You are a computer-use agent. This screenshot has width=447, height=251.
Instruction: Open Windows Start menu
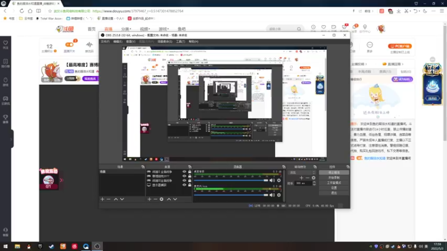[6, 246]
